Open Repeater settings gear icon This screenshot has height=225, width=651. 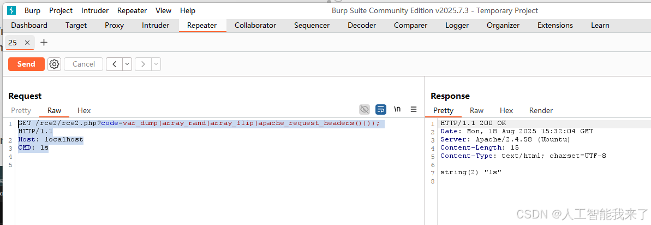coord(54,64)
